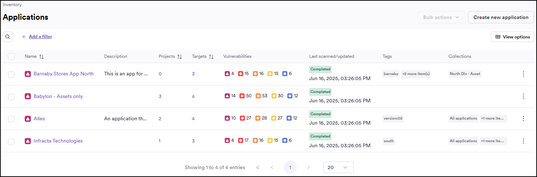Expand +1 more item collections for Infracta Technologies
The height and width of the screenshot is (177, 537).
[493, 141]
